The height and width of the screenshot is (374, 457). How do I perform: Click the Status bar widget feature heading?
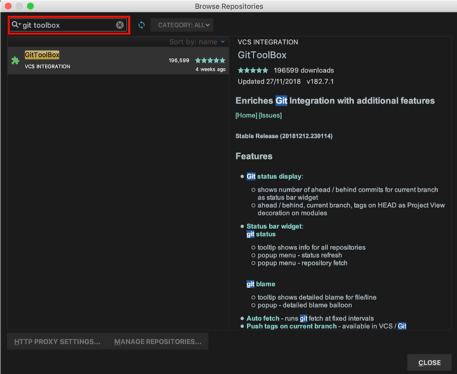275,226
